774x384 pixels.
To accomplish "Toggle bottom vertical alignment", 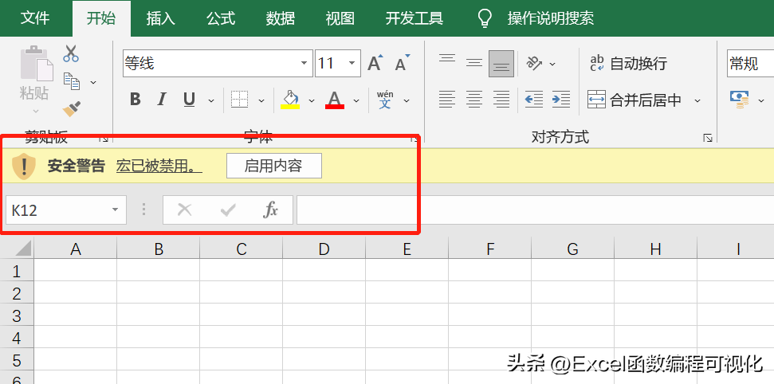I will click(501, 64).
